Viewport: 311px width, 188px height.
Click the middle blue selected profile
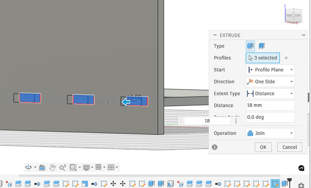[x=84, y=99]
